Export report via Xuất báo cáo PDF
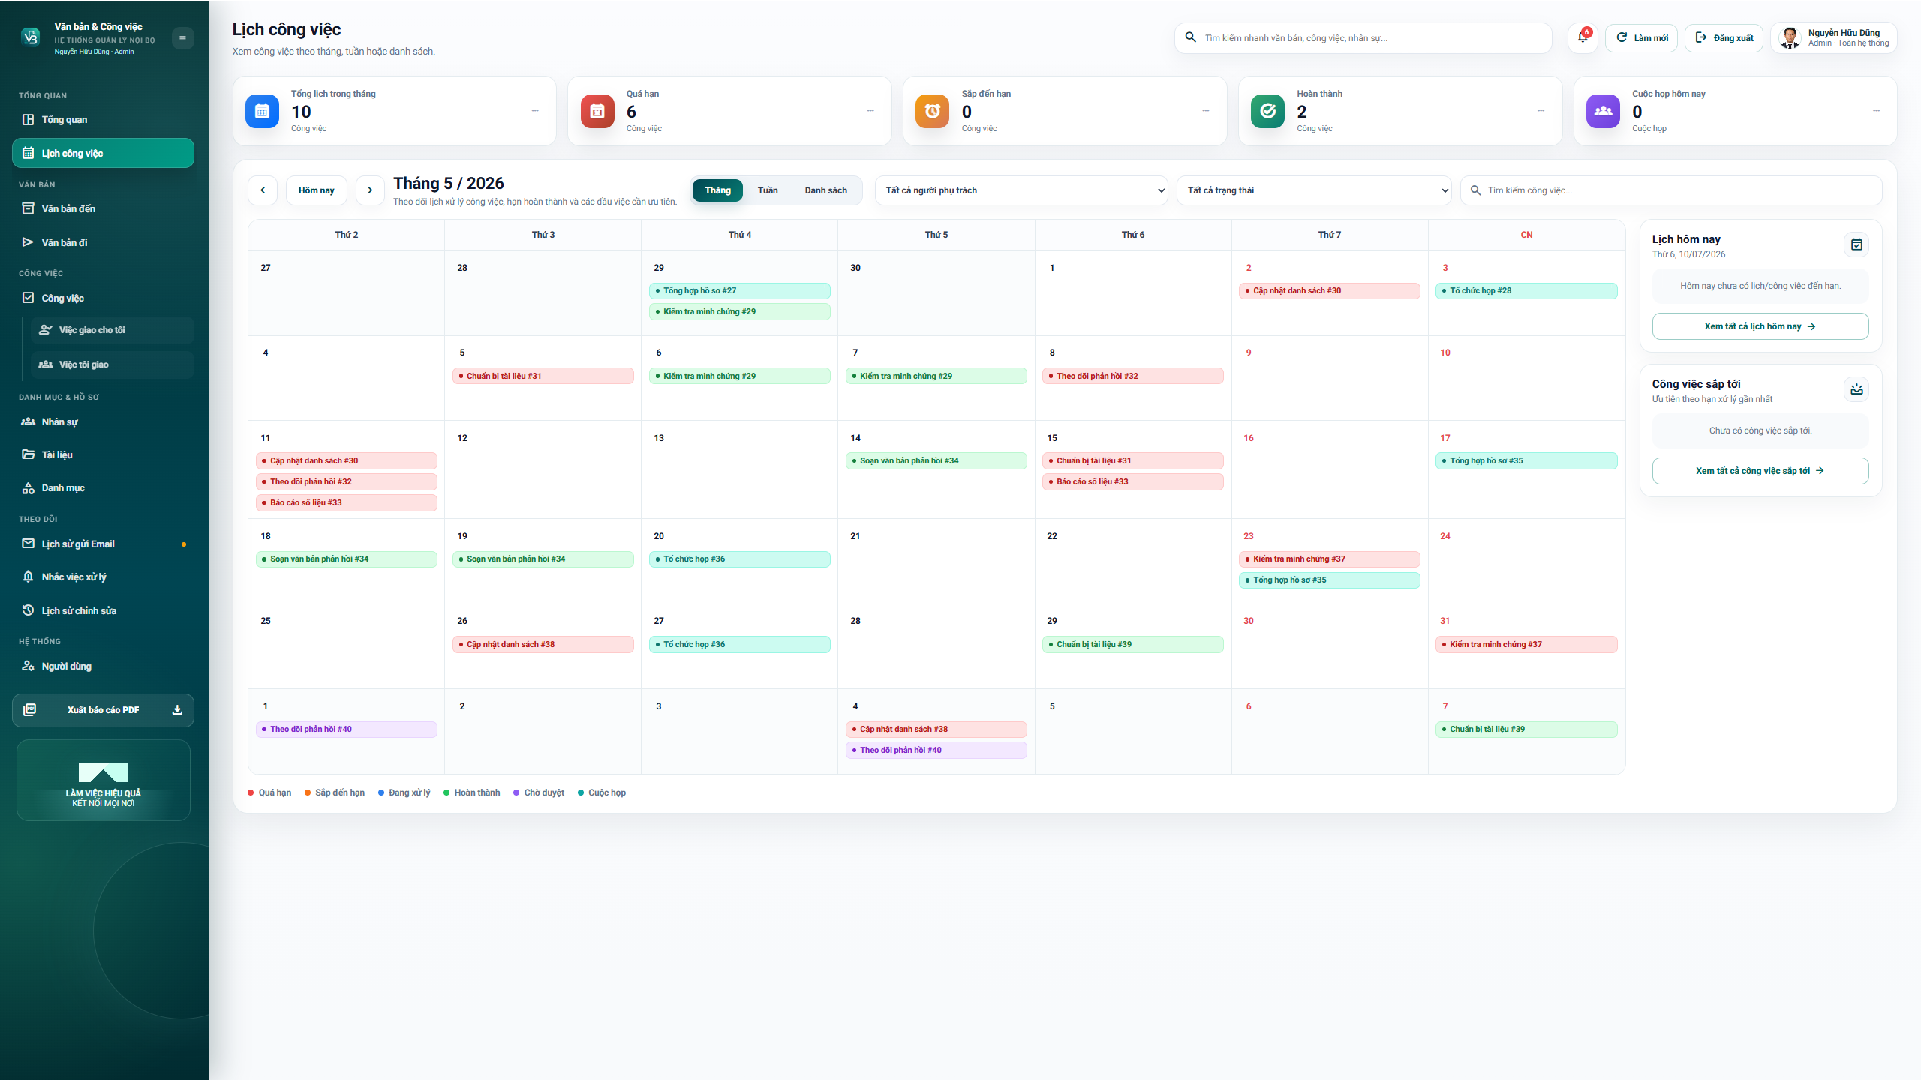Screen dimensions: 1921x1080 (103, 710)
